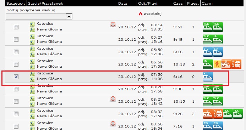This screenshot has width=246, height=130.
Task: Click departure time 07:50
Action: point(157,74)
